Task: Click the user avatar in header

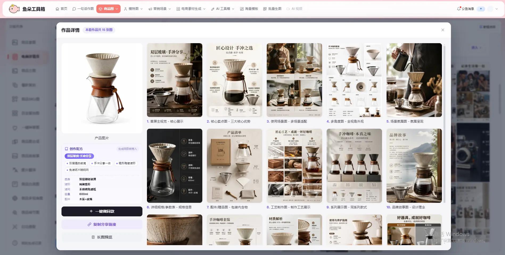Action: point(490,9)
